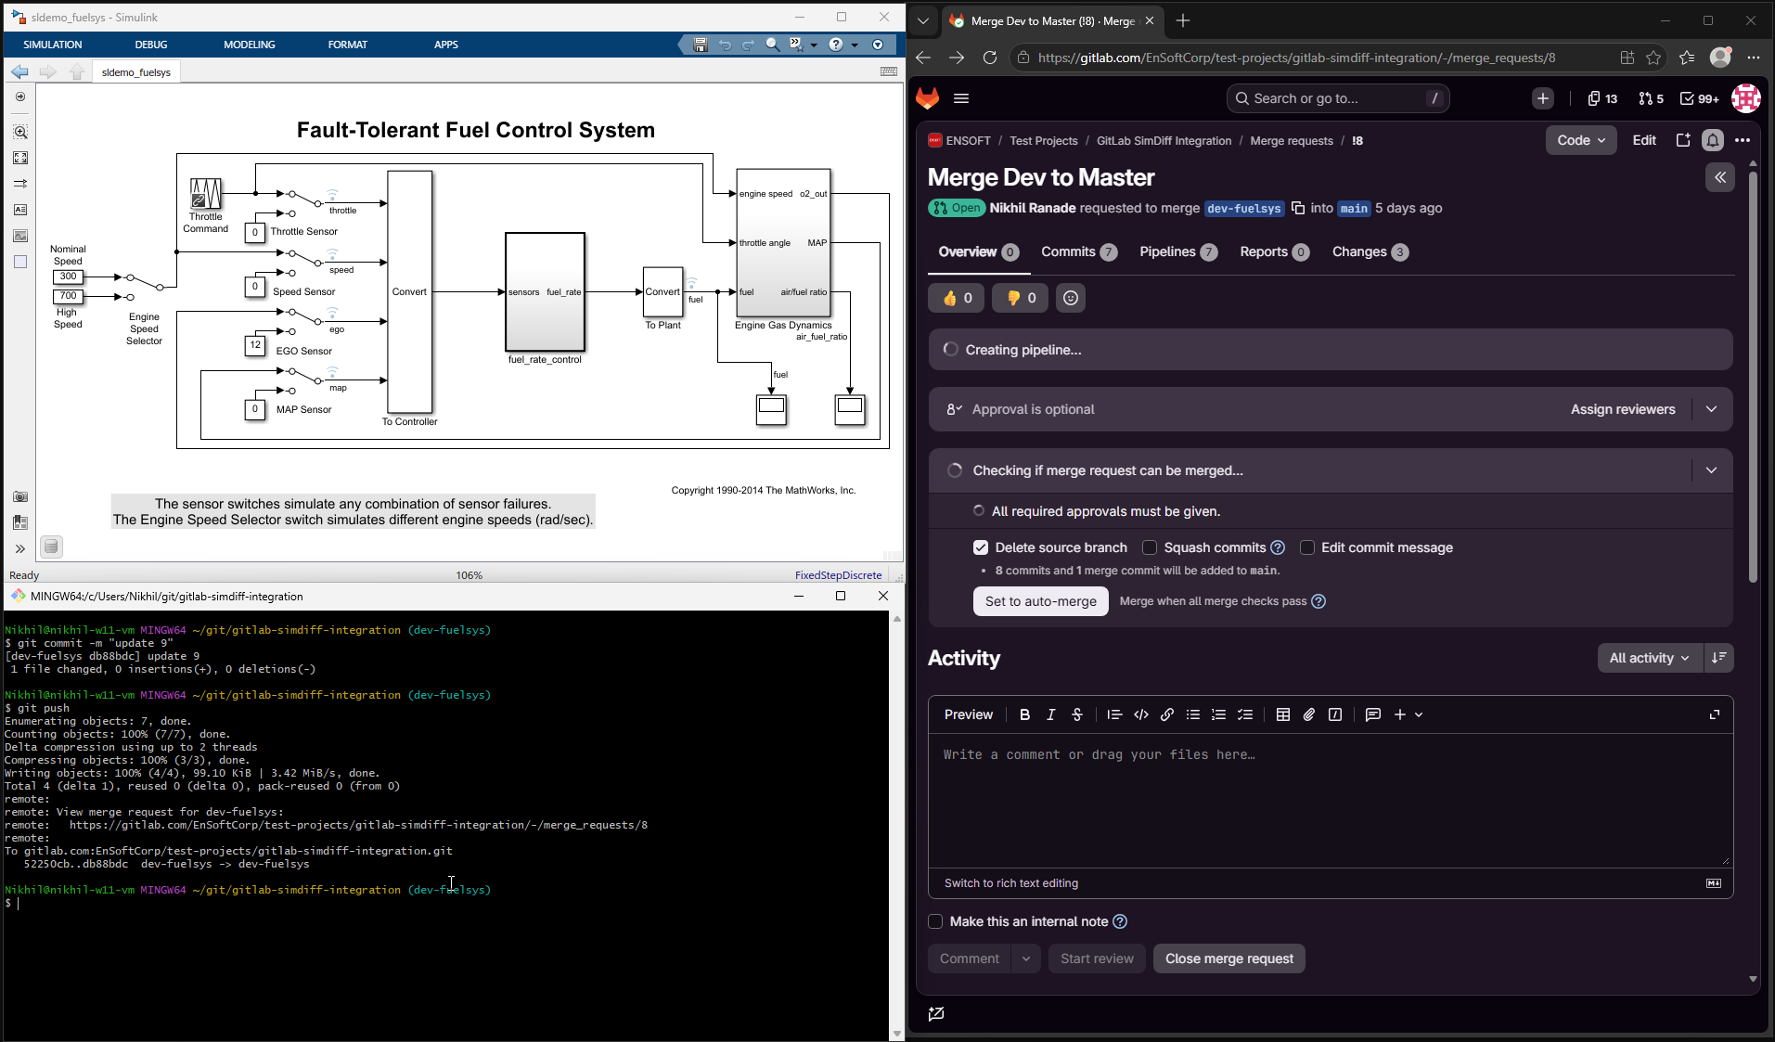
Task: Click the thumbs up reaction button
Action: [956, 298]
